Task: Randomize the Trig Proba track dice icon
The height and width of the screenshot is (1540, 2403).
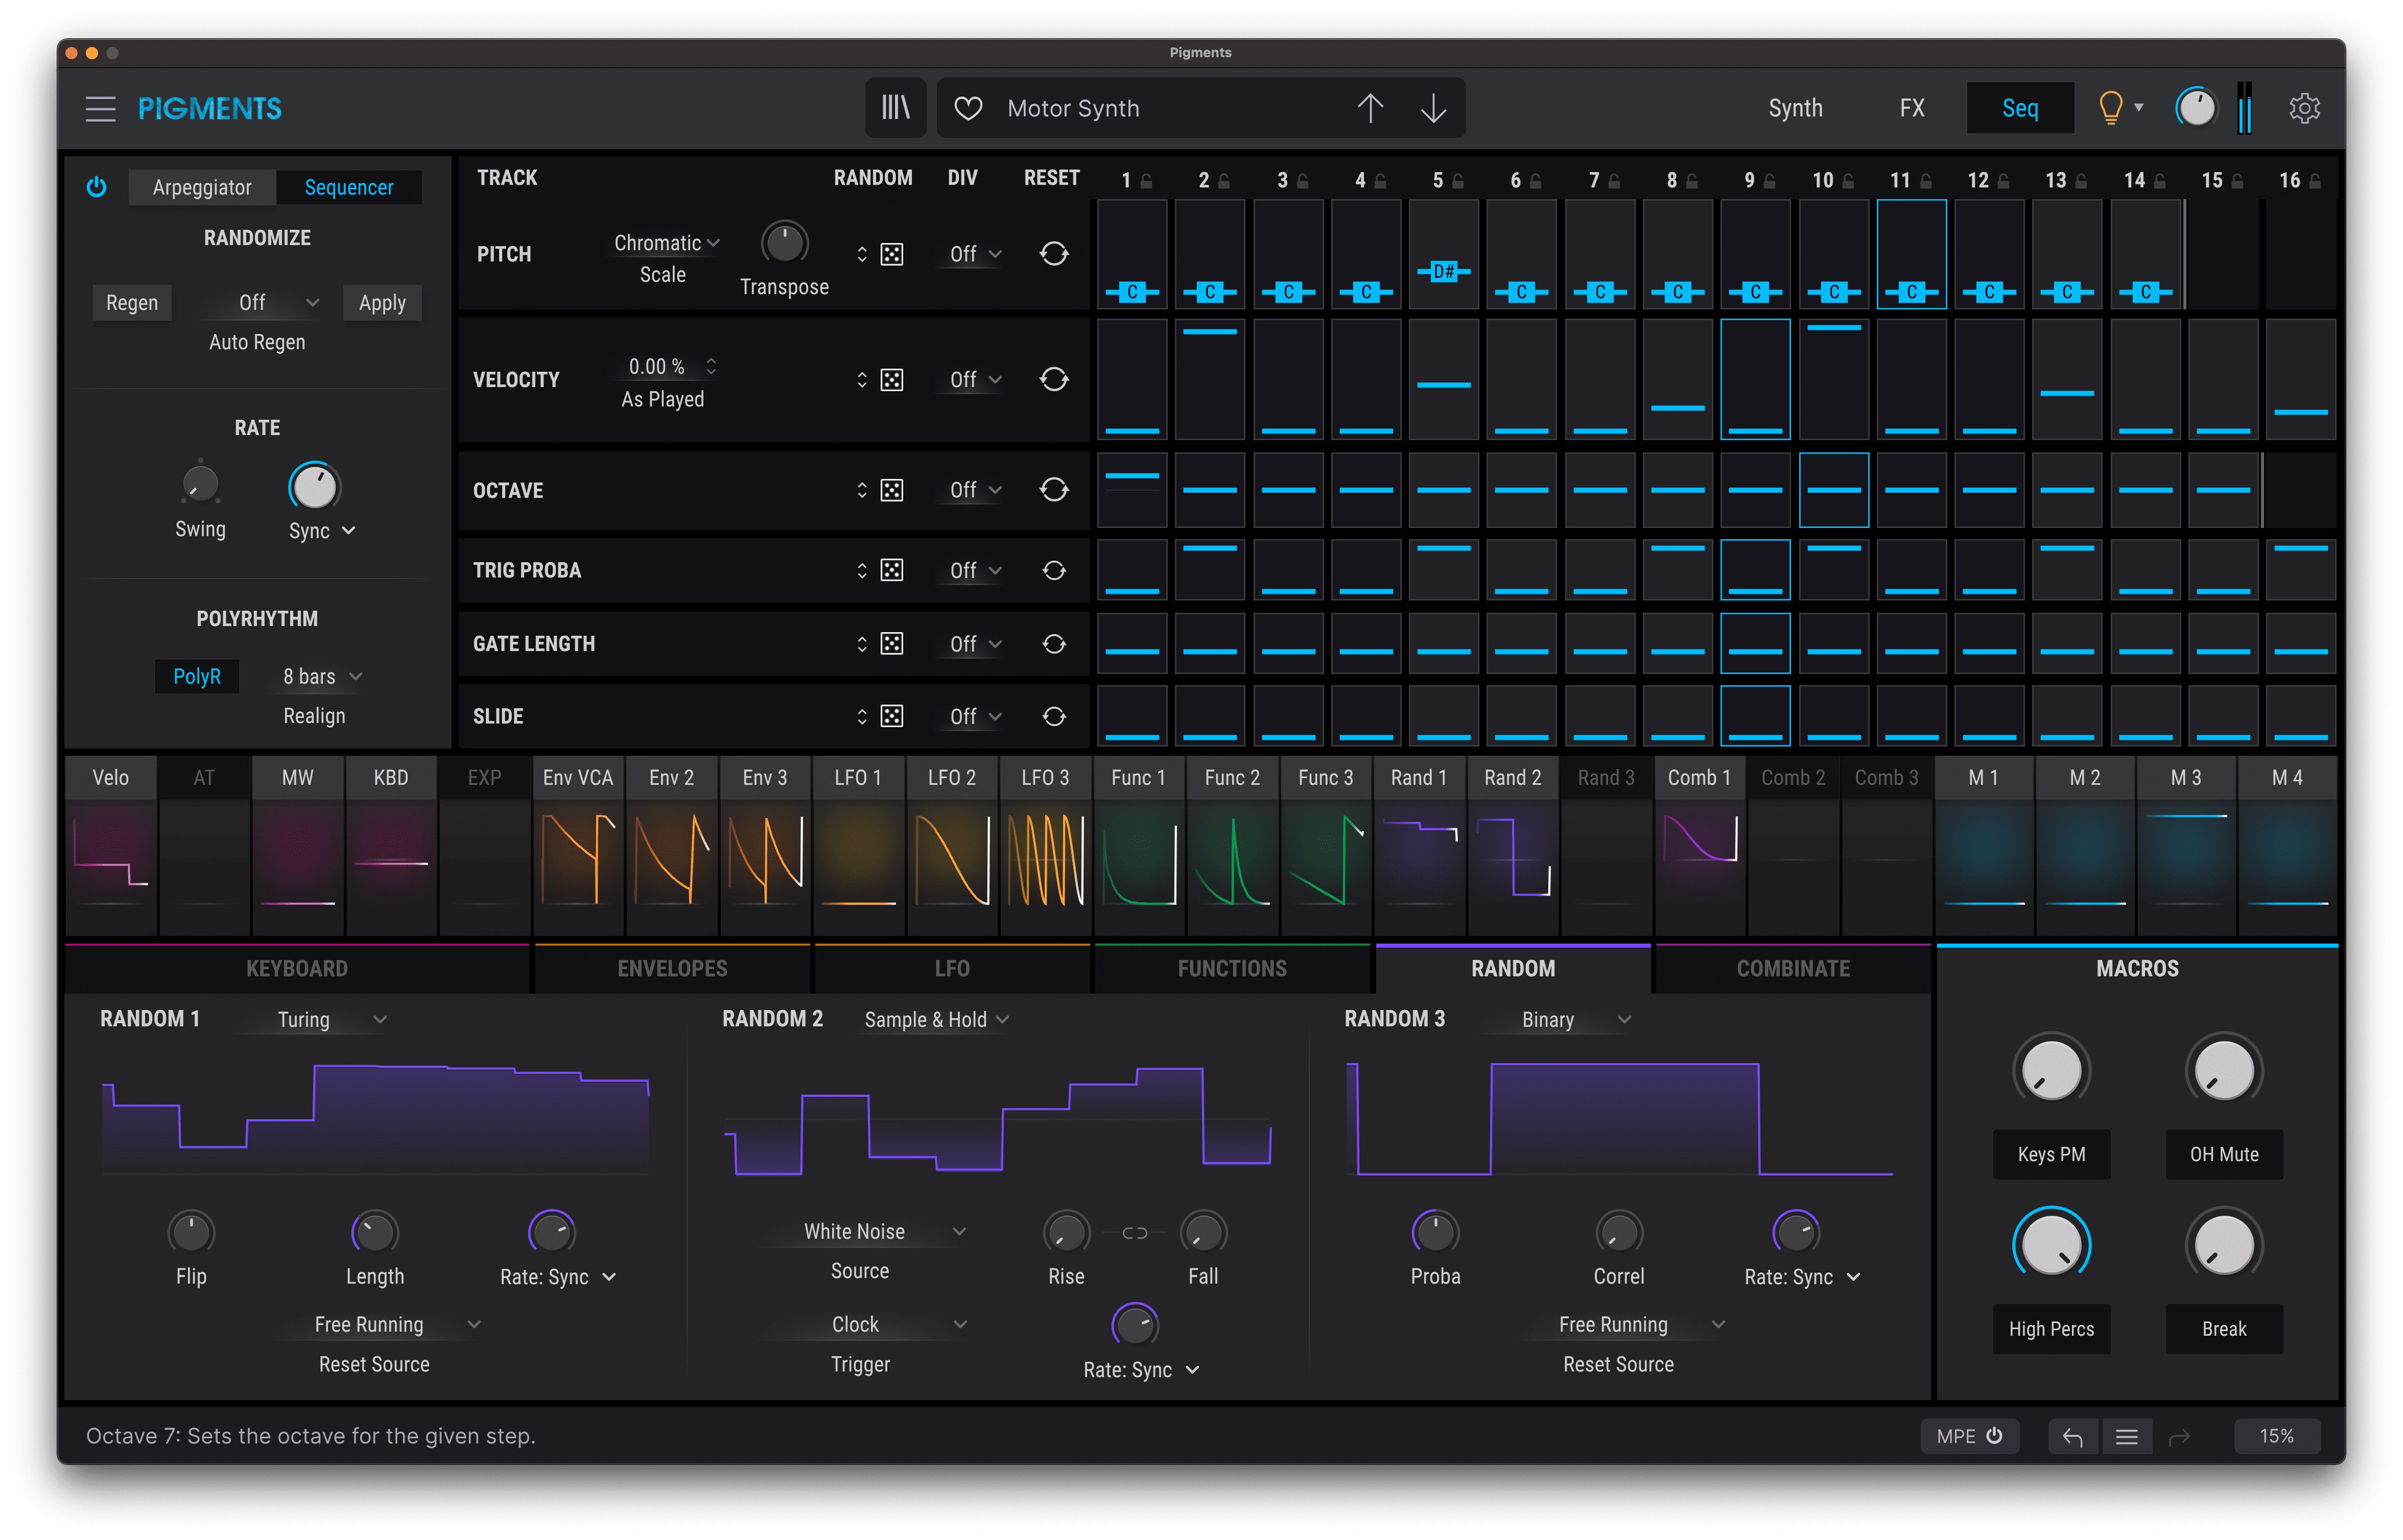Action: click(891, 570)
